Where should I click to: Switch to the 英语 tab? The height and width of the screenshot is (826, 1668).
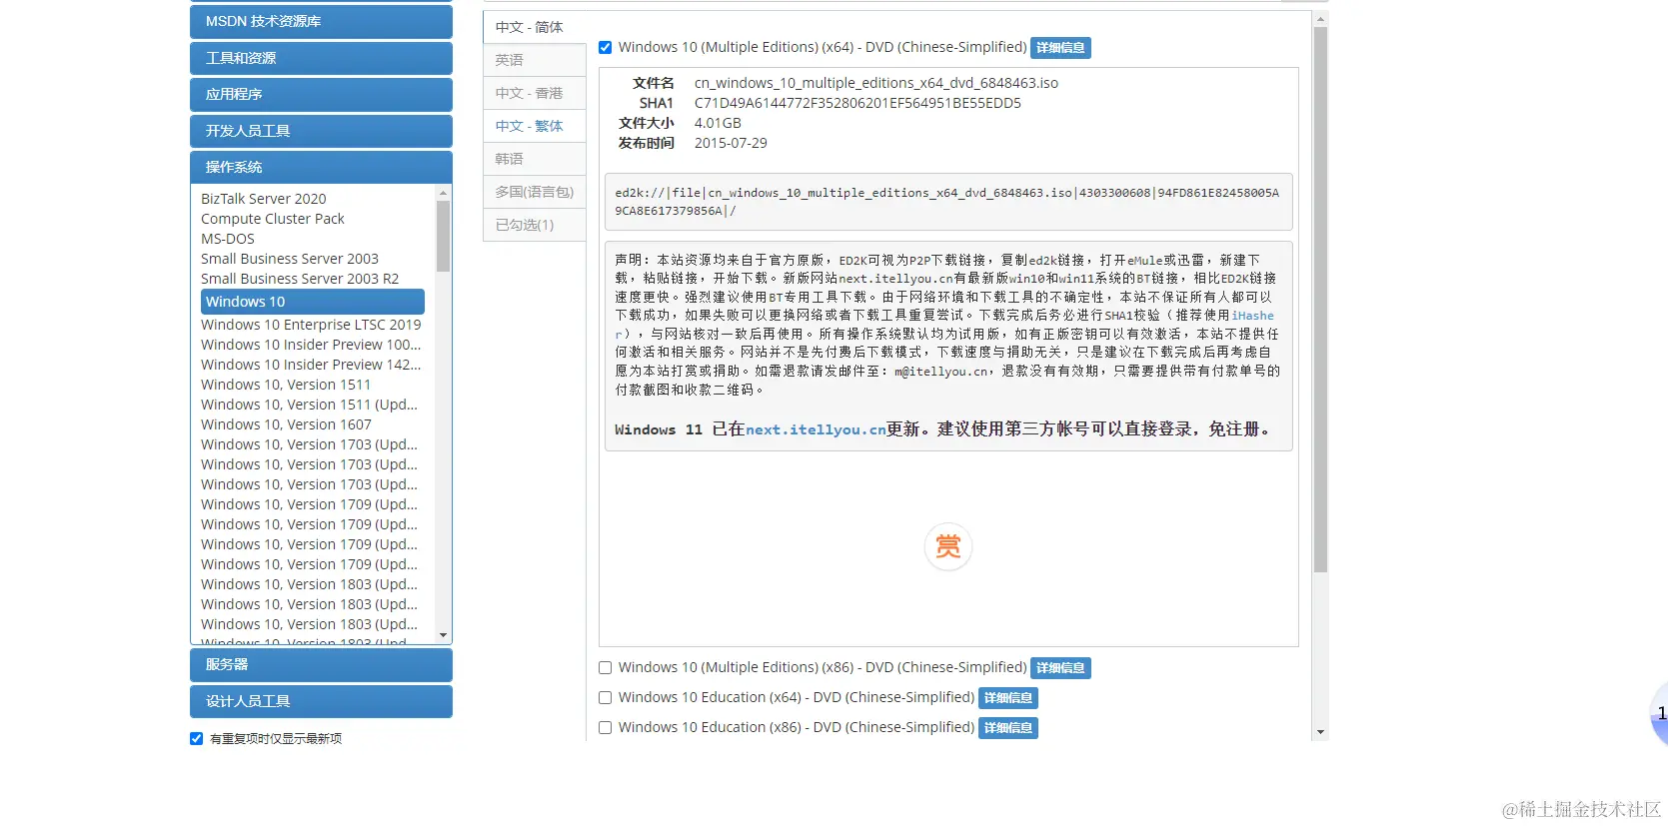534,60
